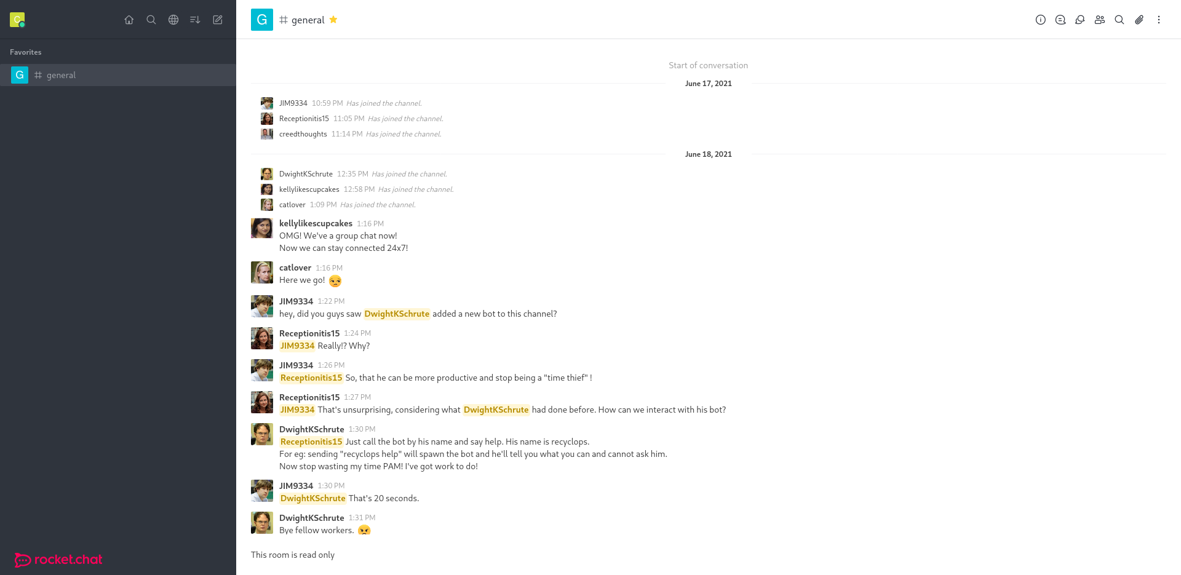This screenshot has width=1181, height=575.
Task: Click Receptionitis15 mention in 1:26 PM message
Action: 311,378
